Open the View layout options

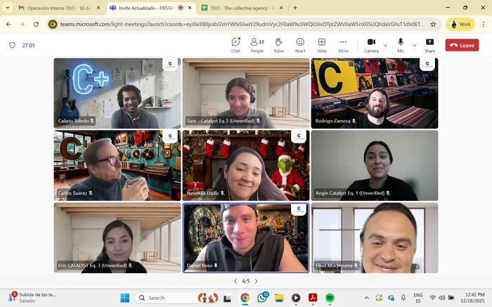point(322,45)
